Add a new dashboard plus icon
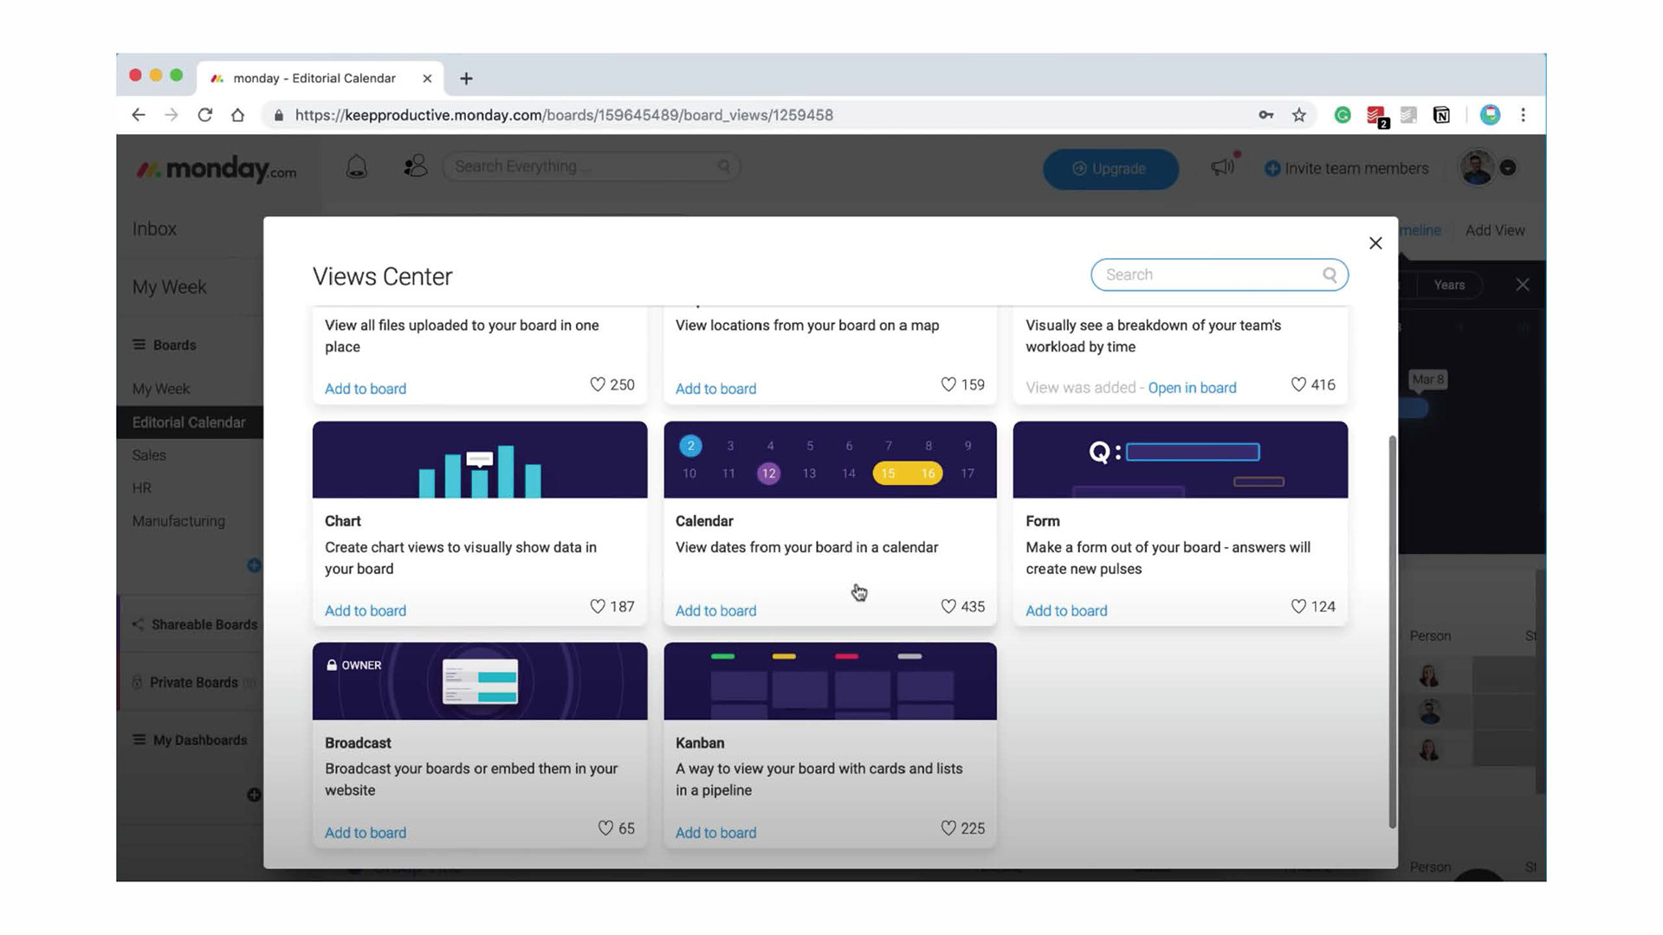This screenshot has width=1663, height=935. pos(254,795)
